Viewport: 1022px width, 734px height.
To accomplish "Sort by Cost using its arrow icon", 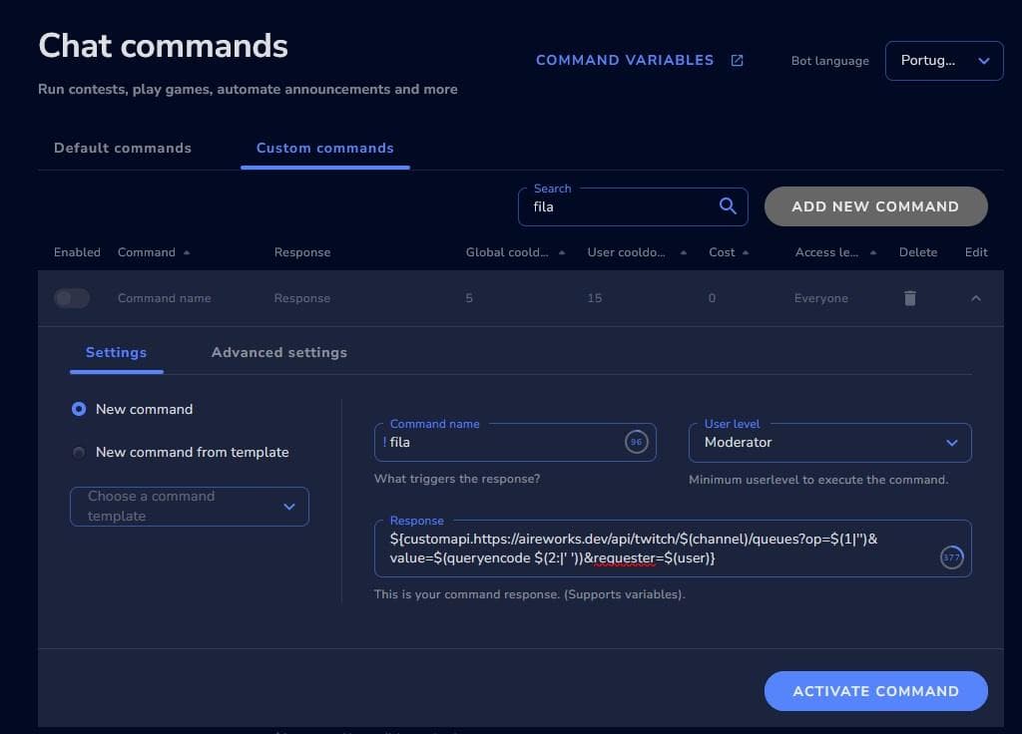I will click(x=748, y=252).
